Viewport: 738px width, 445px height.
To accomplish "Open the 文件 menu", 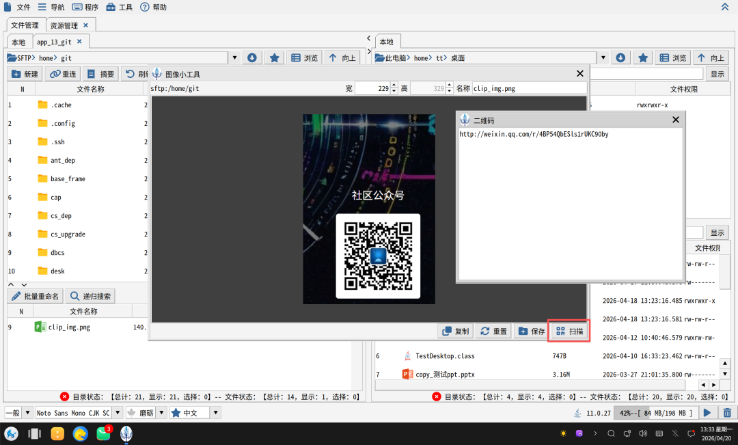I will coord(17,7).
